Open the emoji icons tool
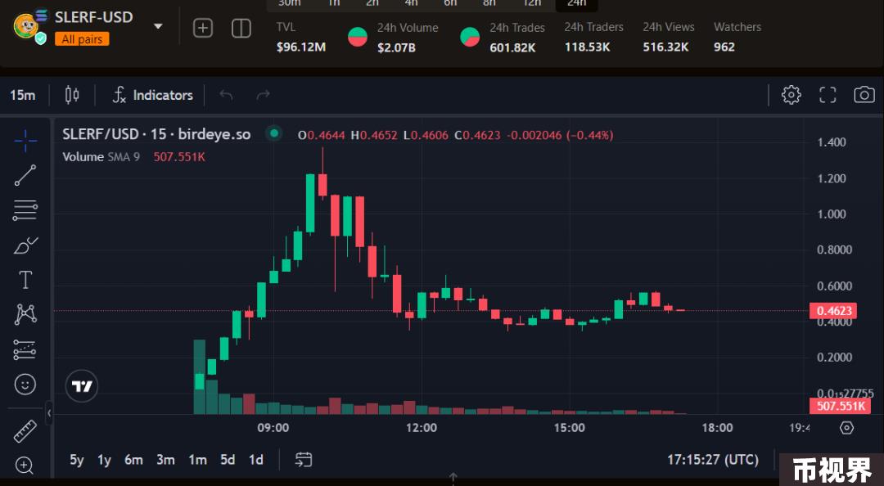This screenshot has height=486, width=884. click(x=25, y=385)
